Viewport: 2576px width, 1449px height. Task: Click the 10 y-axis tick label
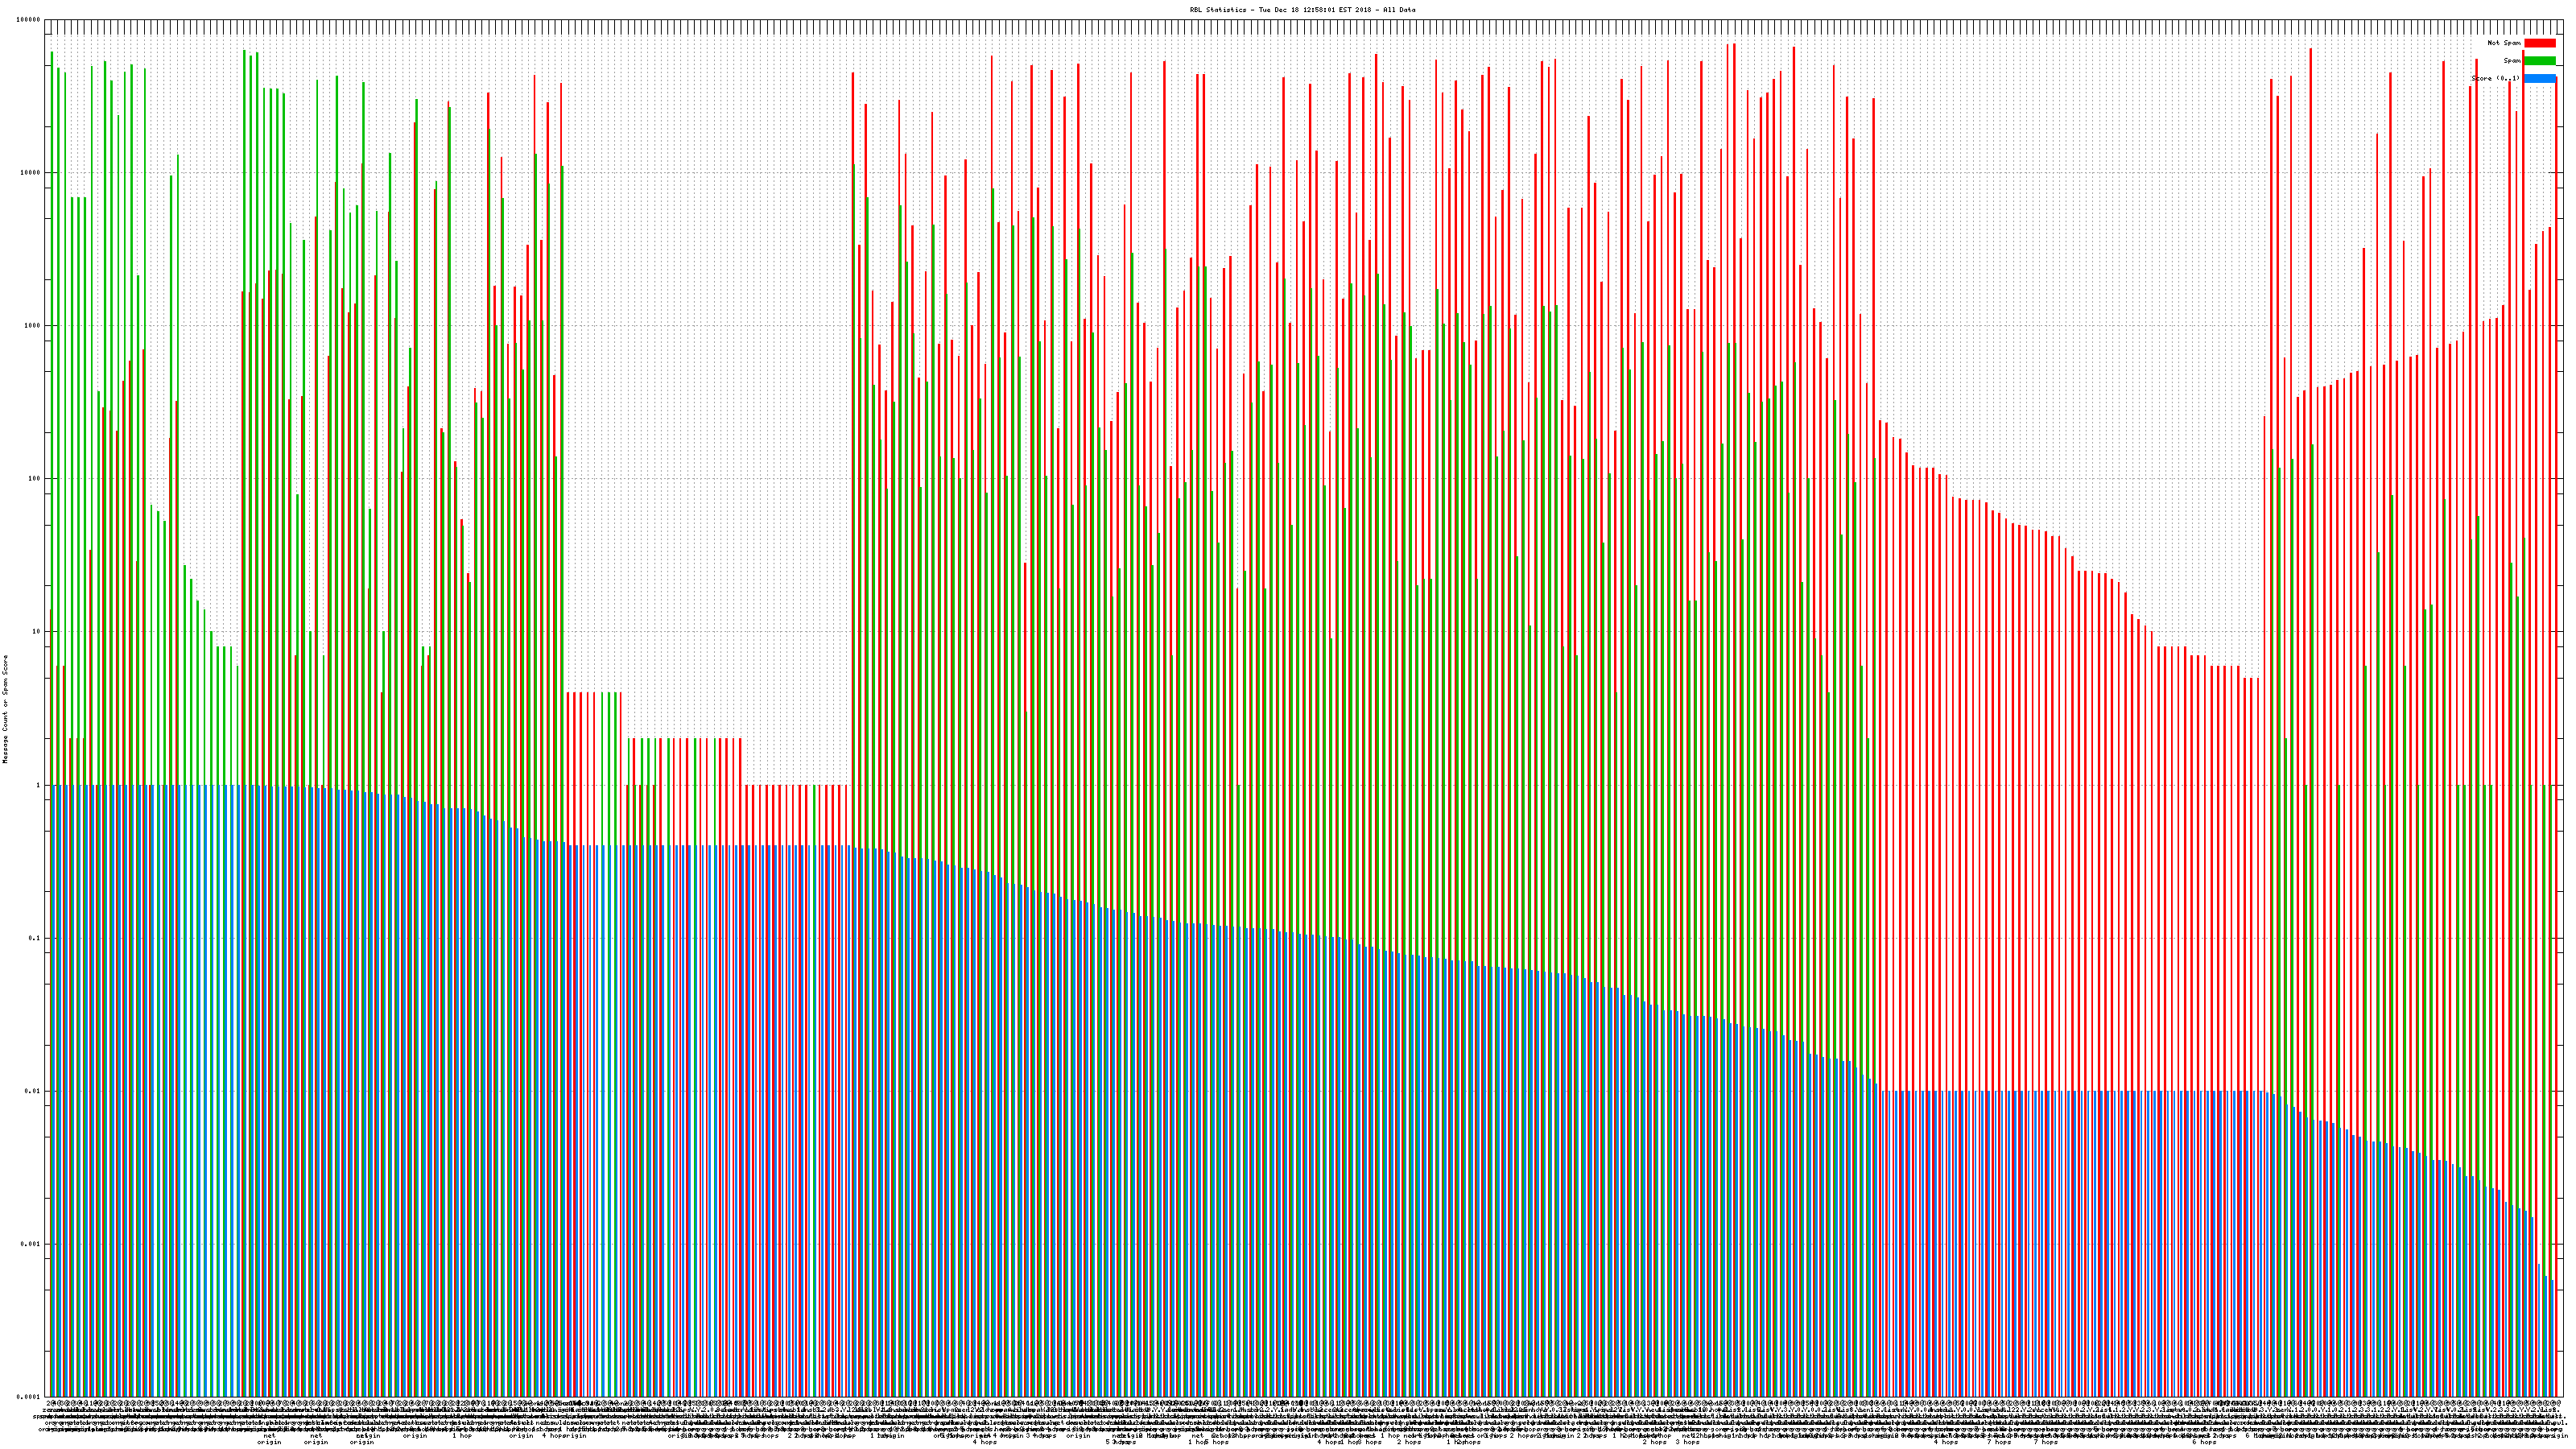36,631
